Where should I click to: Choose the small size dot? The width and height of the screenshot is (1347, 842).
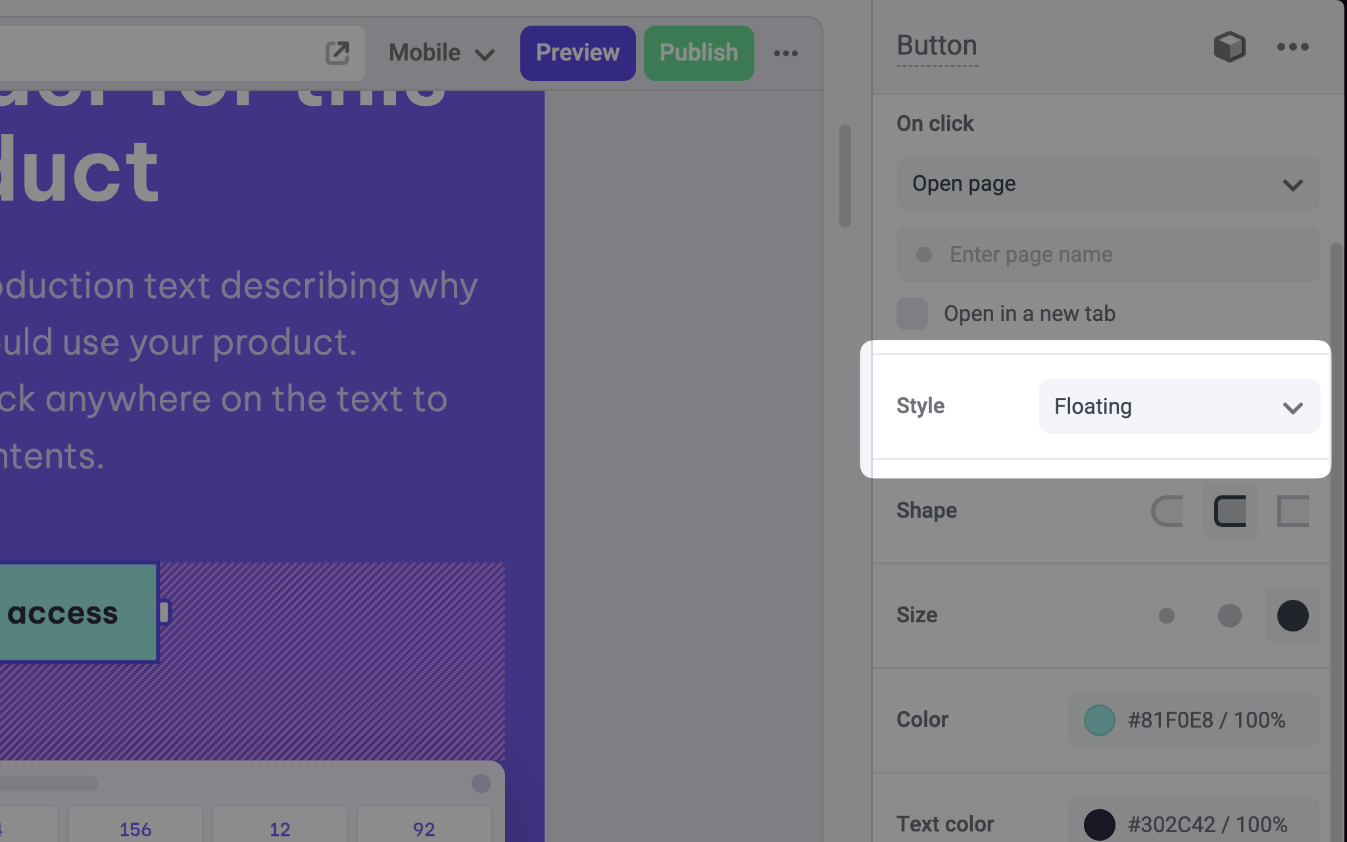tap(1166, 616)
